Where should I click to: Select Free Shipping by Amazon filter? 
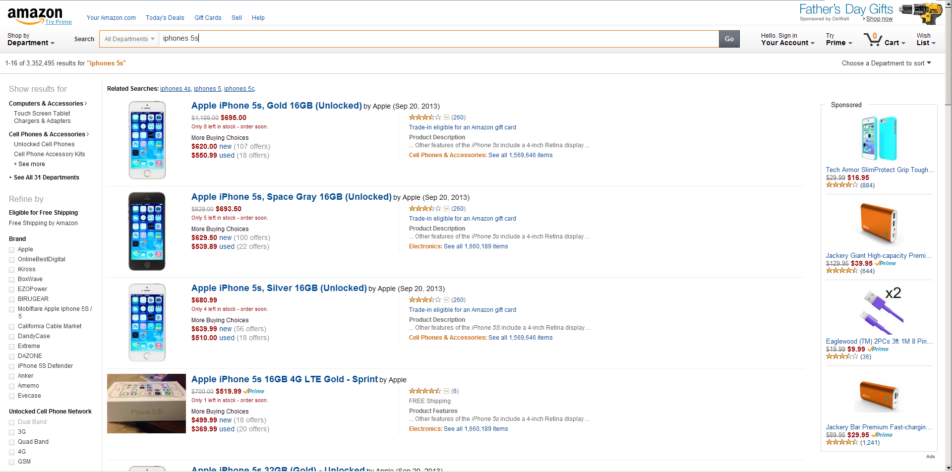tap(43, 223)
